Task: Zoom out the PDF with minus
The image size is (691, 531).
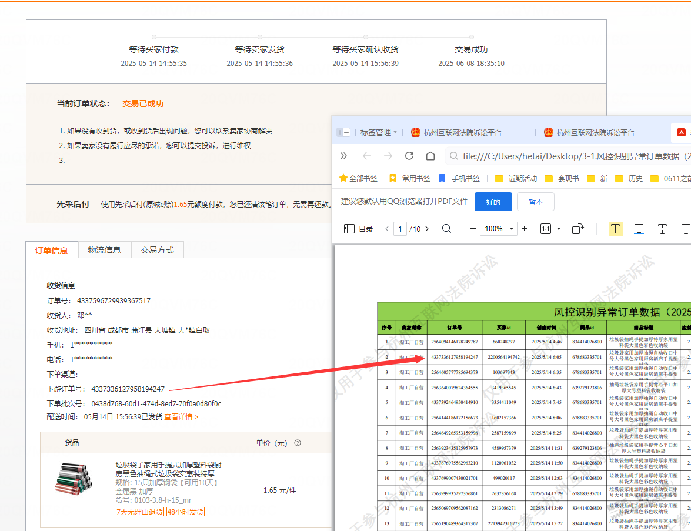Action: tap(473, 229)
